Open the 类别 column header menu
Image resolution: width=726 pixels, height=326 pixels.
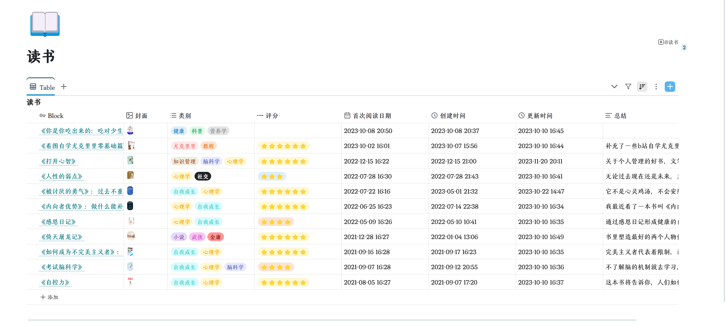pyautogui.click(x=185, y=116)
